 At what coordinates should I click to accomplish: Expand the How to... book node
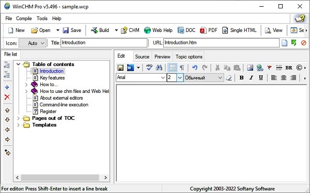[26, 85]
